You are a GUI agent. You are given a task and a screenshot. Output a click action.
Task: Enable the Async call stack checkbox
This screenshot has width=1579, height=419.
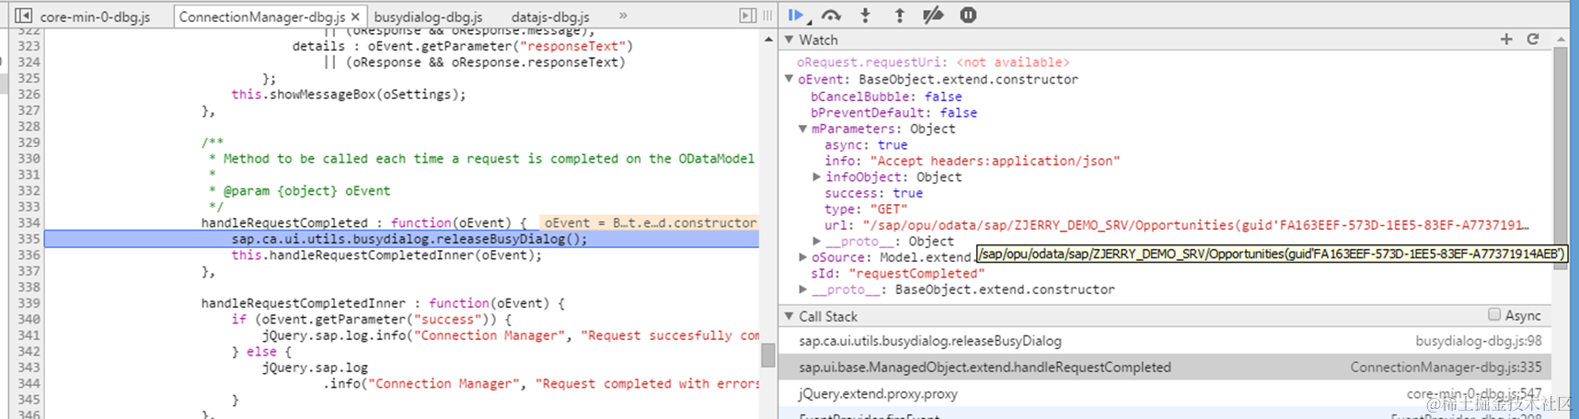1494,315
